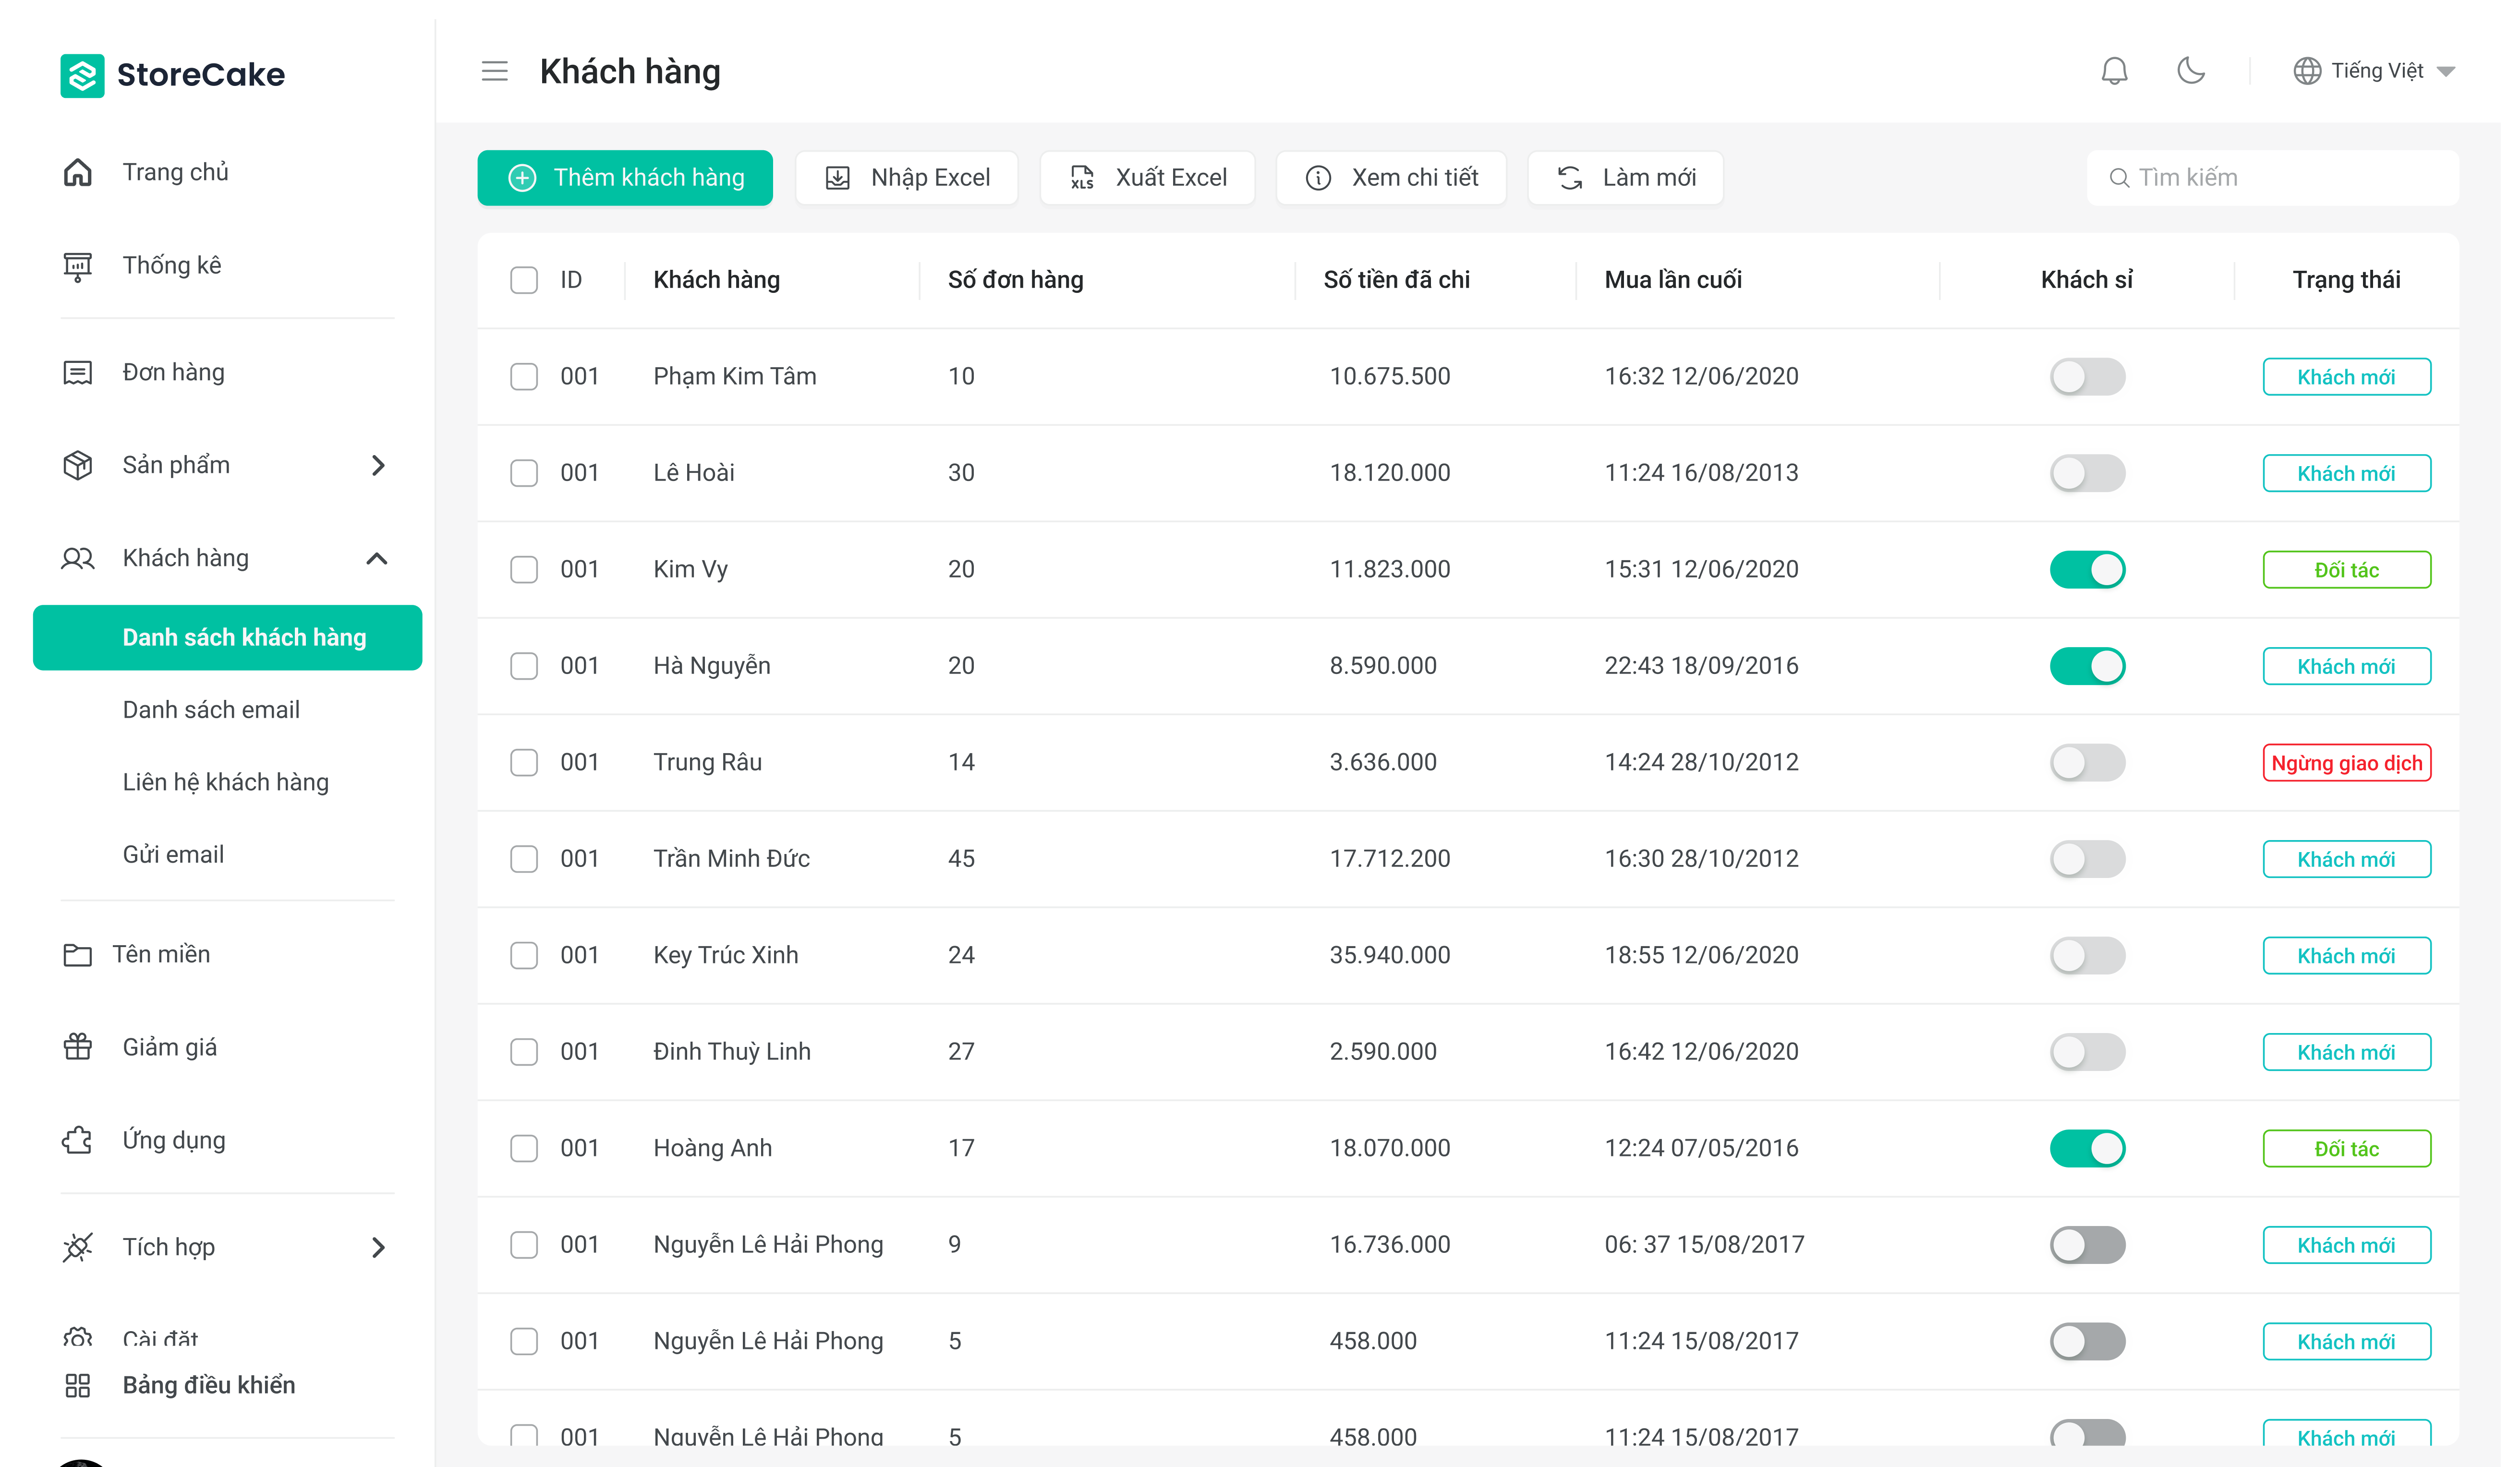Open Thống kê statistics icon
Viewport: 2520px width, 1467px height.
point(78,266)
